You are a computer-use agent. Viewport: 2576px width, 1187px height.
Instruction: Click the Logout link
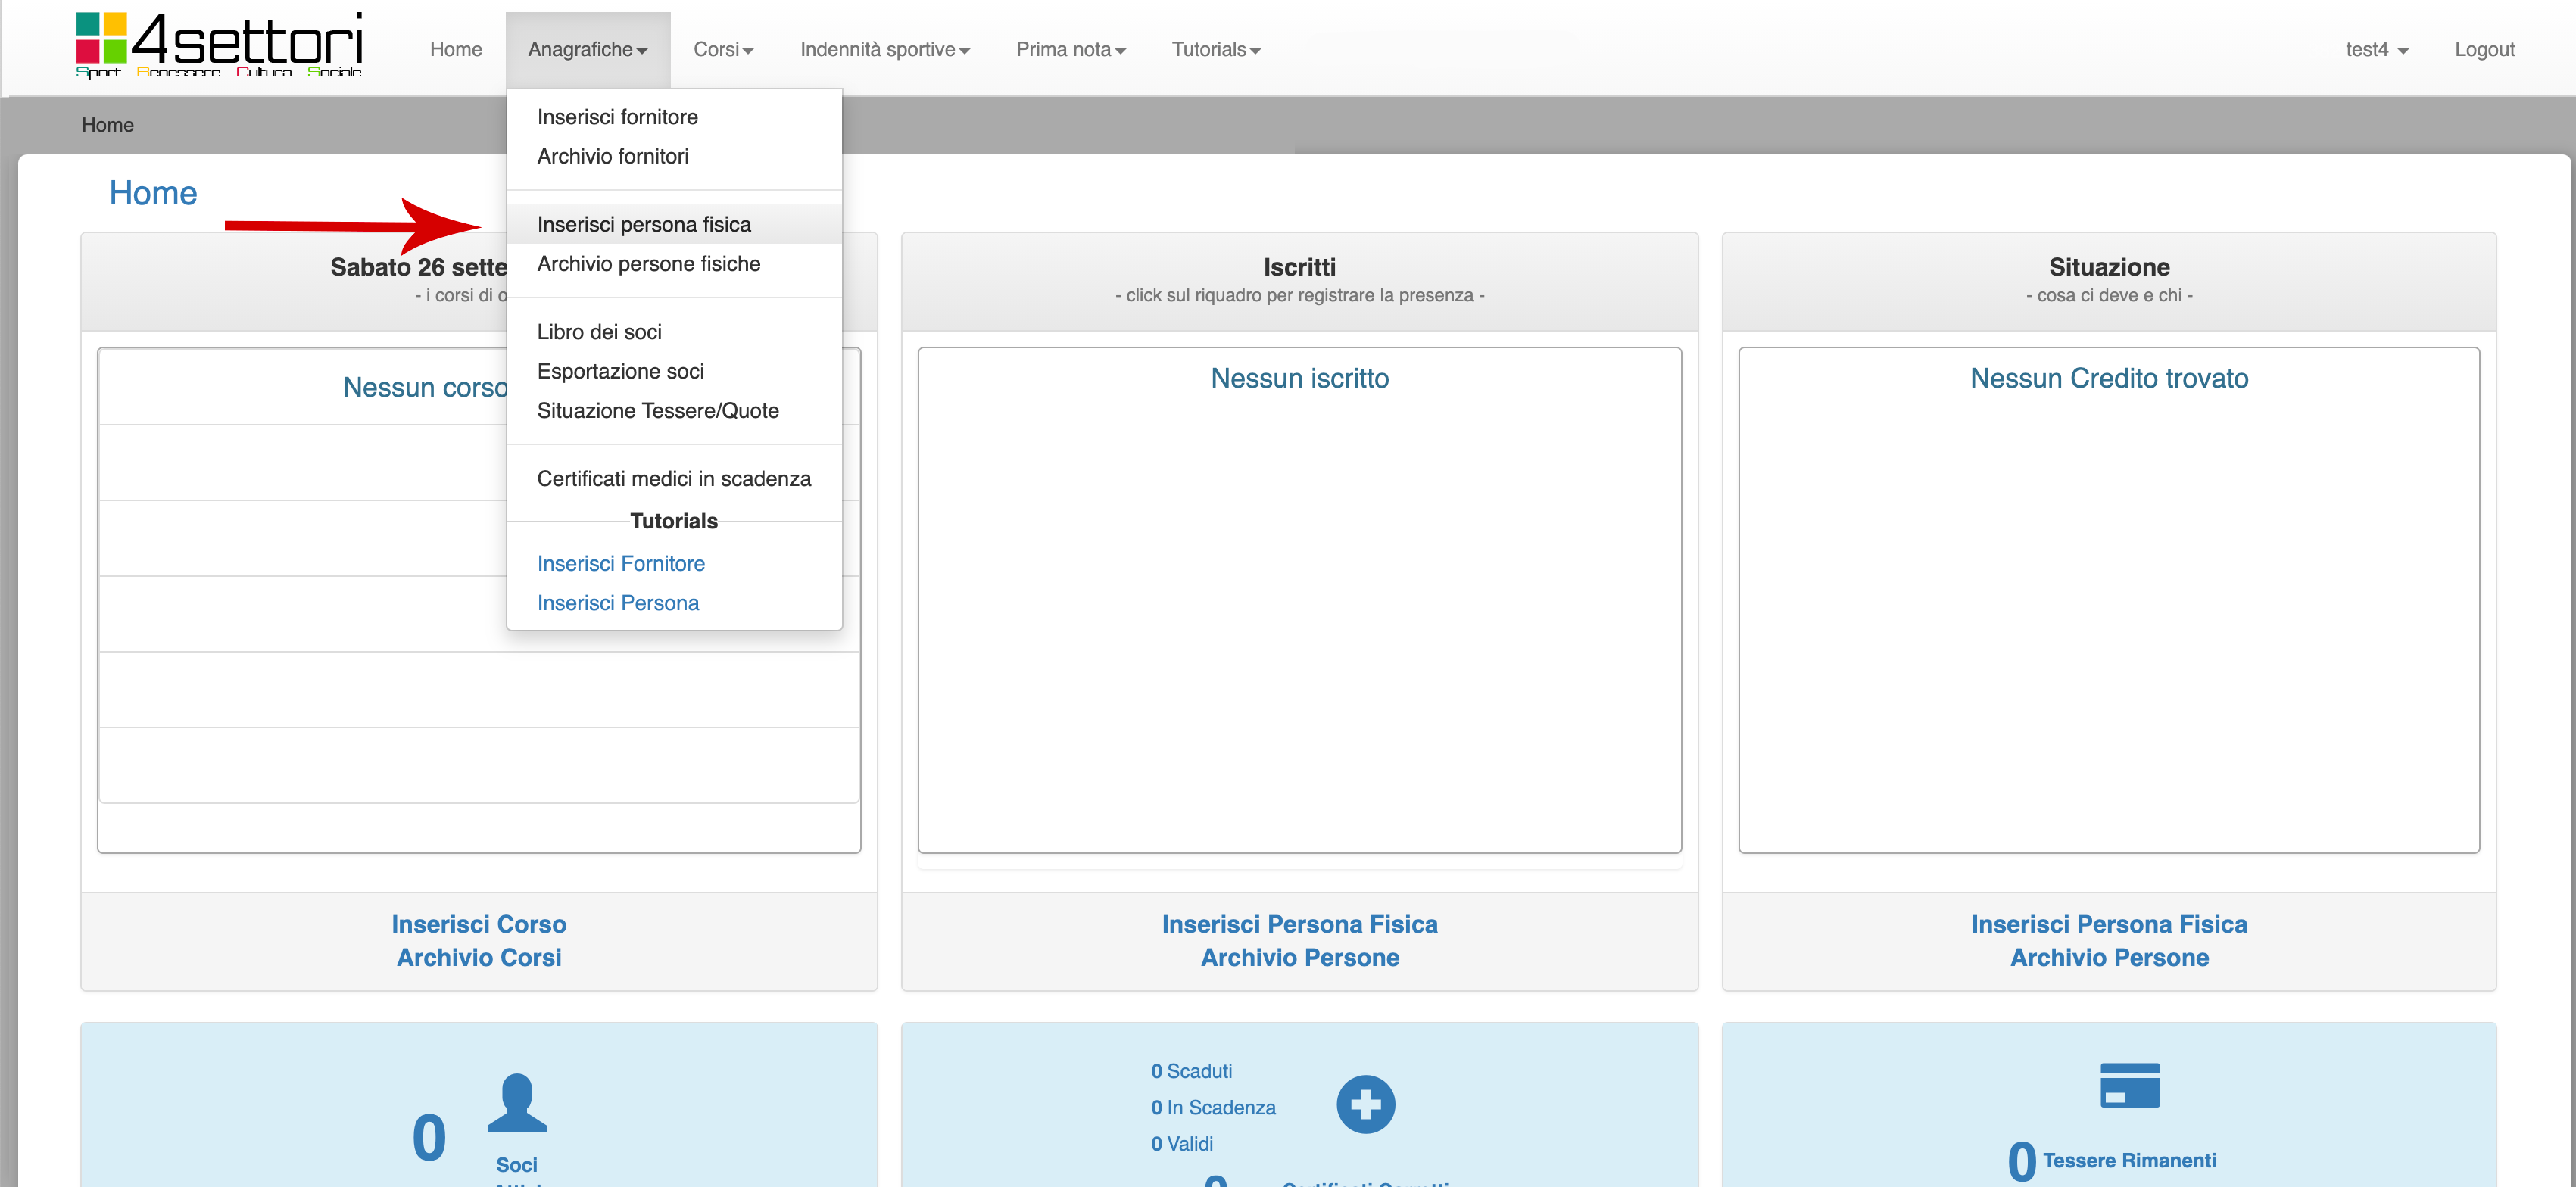click(x=2483, y=49)
